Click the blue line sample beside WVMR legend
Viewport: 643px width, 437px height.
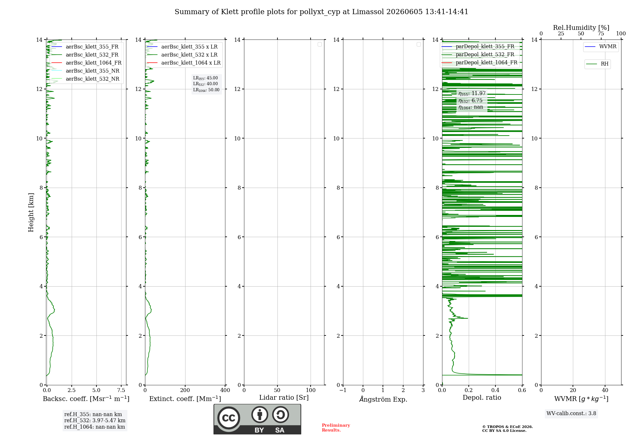(590, 47)
